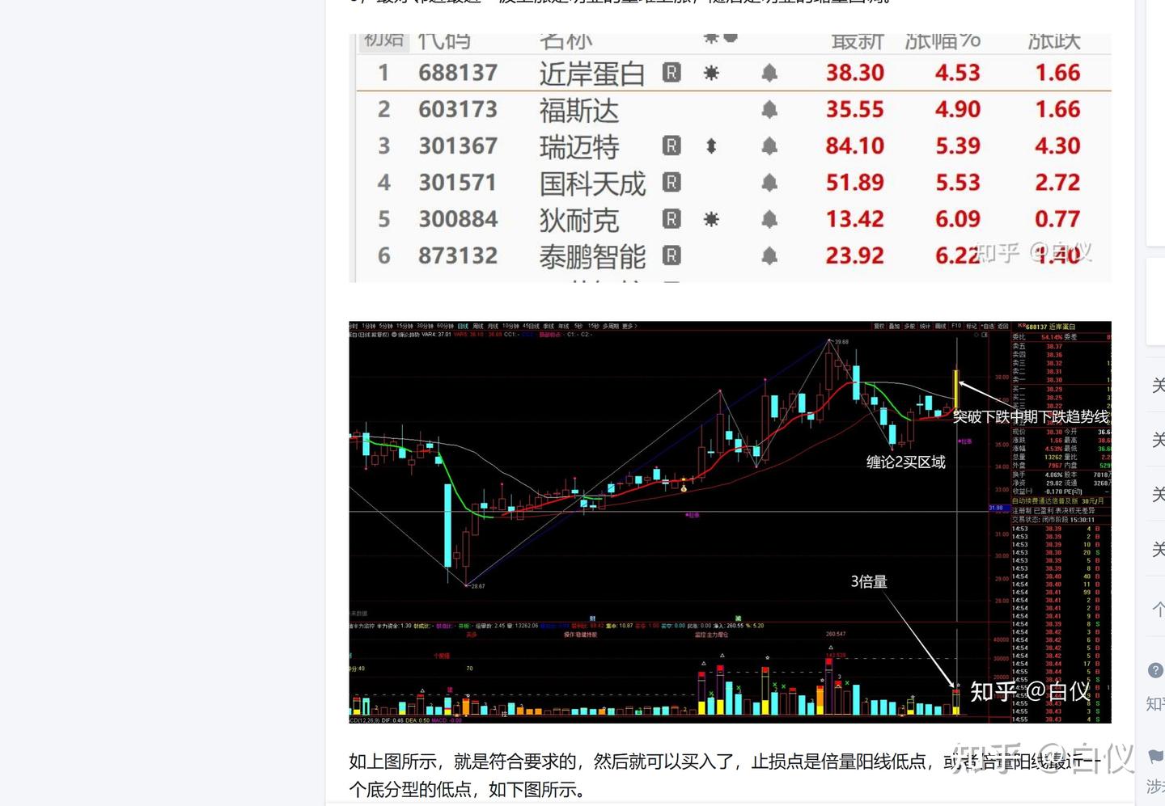Open the F10 fundamentals icon
This screenshot has height=806, width=1165.
(955, 326)
